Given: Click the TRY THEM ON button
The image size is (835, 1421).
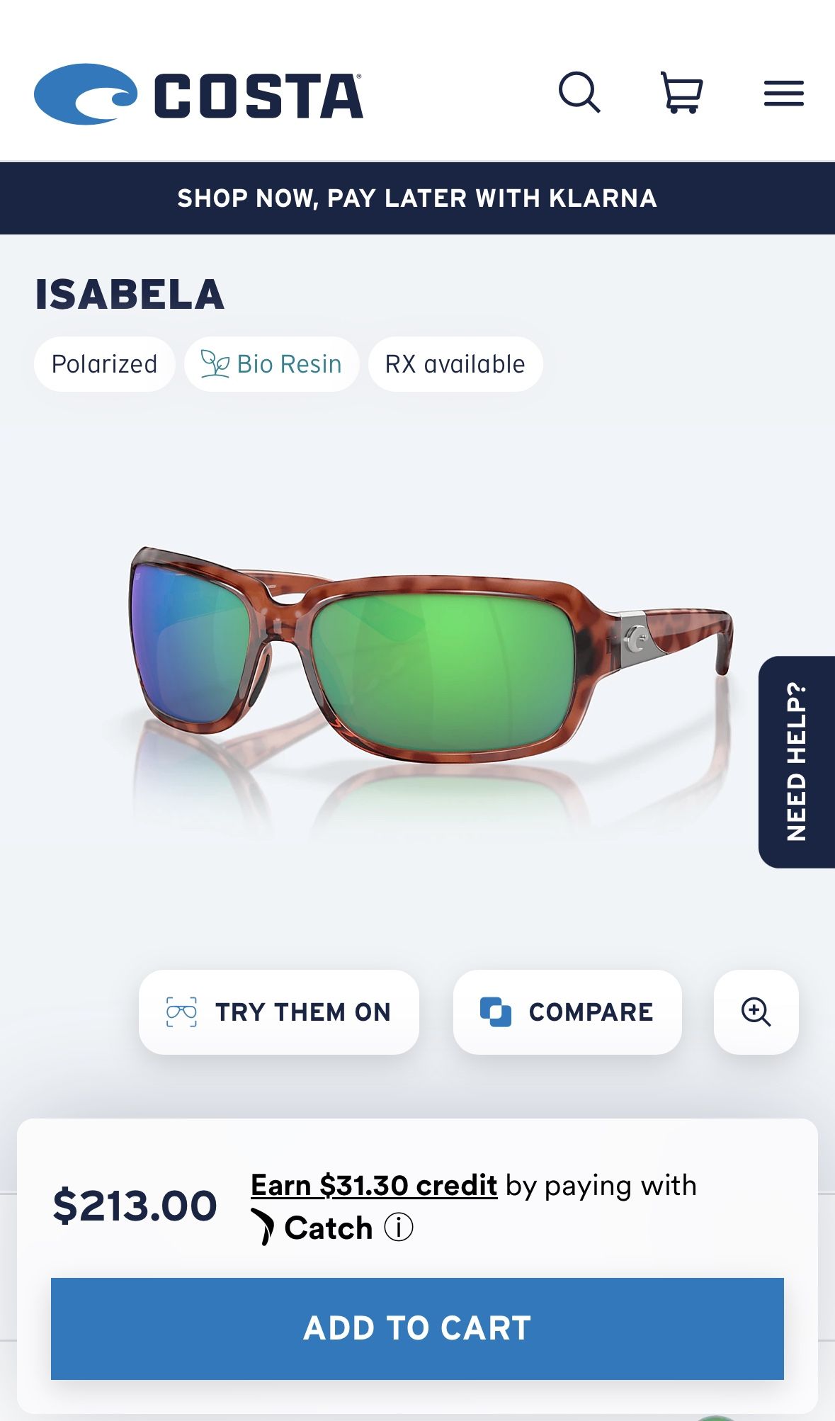Looking at the screenshot, I should pos(279,1012).
